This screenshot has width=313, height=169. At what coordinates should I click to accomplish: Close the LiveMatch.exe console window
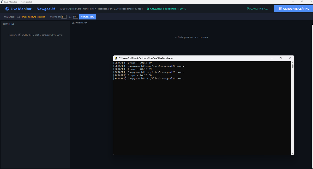[290, 58]
